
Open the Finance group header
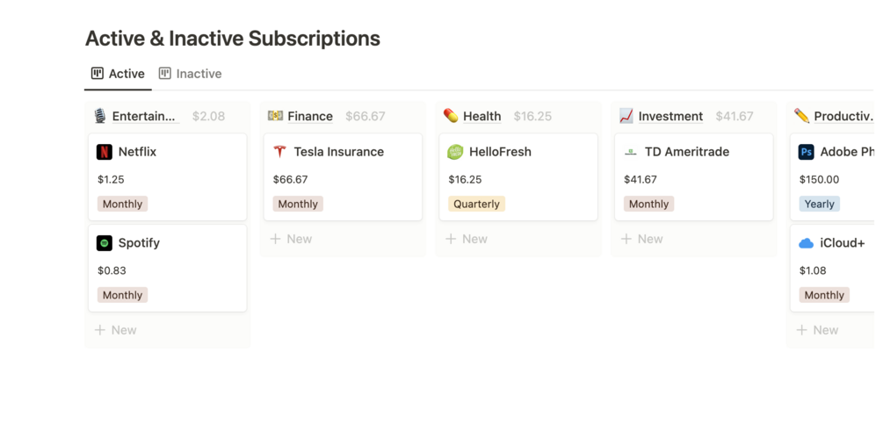pyautogui.click(x=310, y=116)
